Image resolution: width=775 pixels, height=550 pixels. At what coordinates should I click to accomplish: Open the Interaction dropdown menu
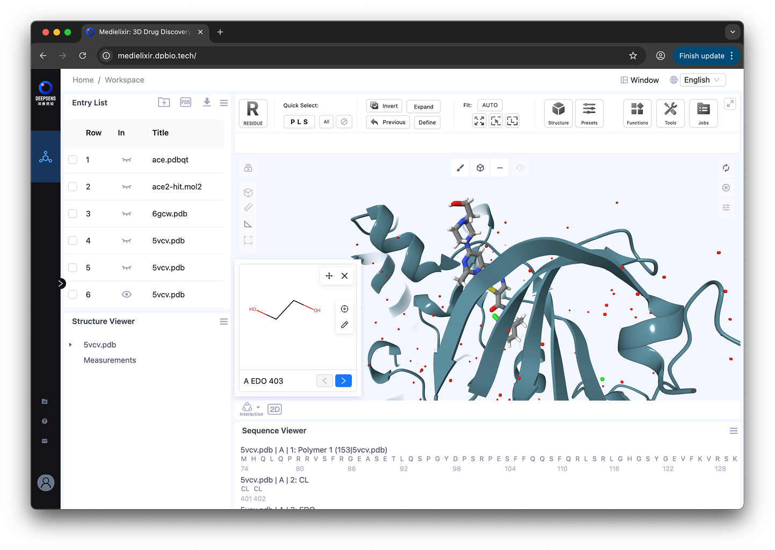pyautogui.click(x=250, y=409)
